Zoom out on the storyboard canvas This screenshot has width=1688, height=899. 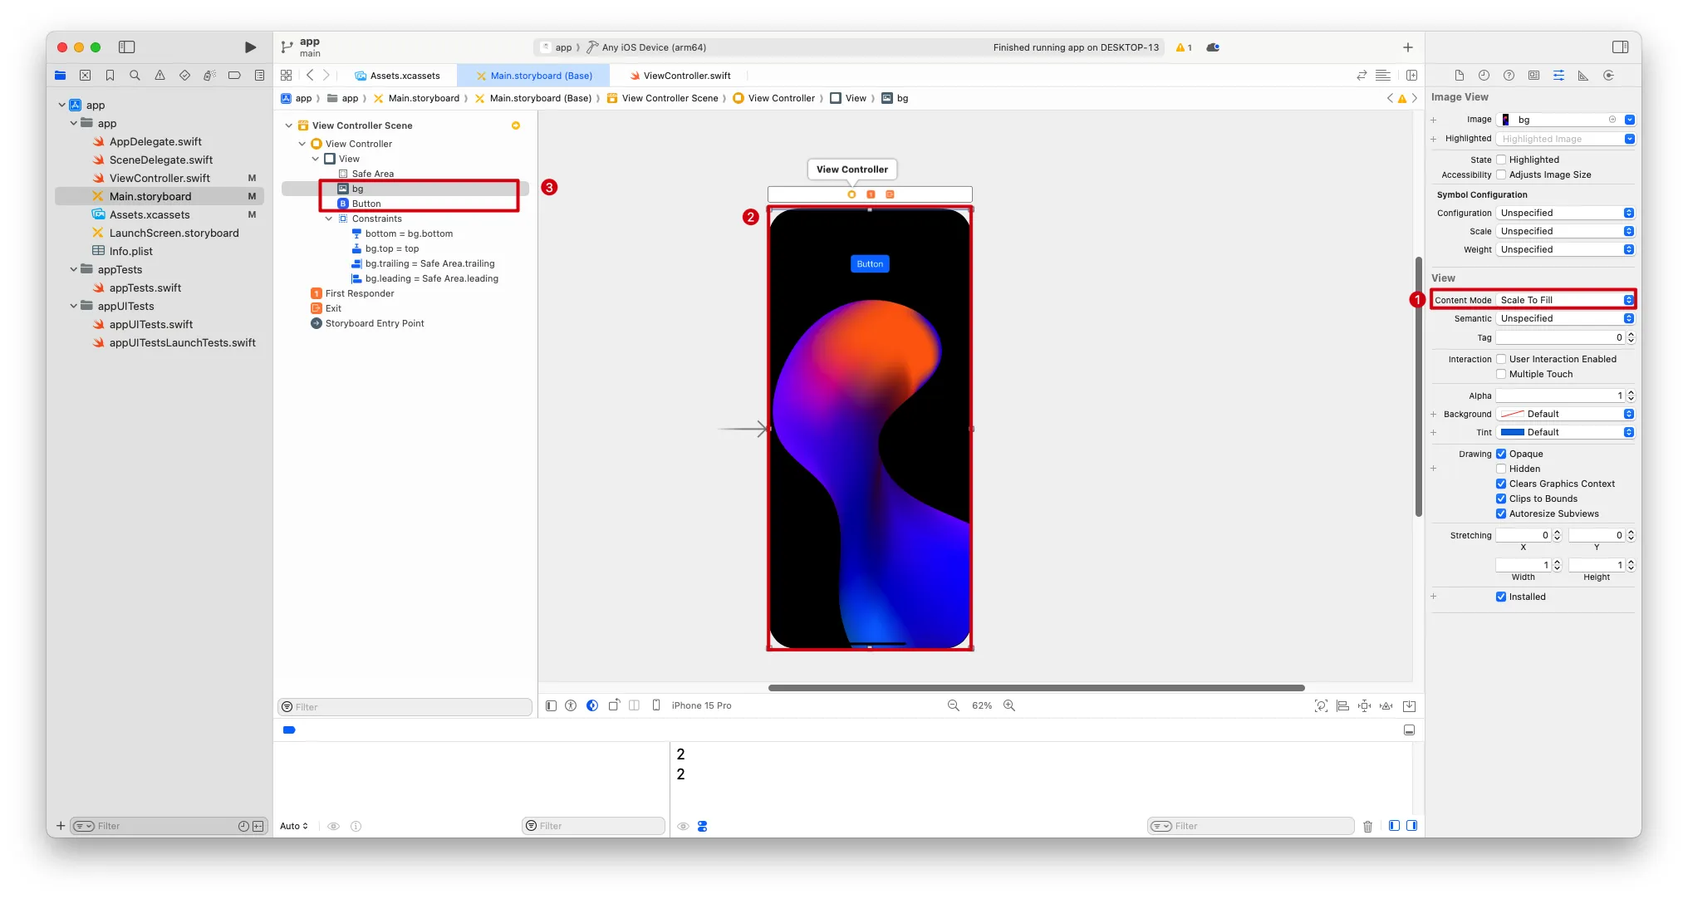pos(953,705)
